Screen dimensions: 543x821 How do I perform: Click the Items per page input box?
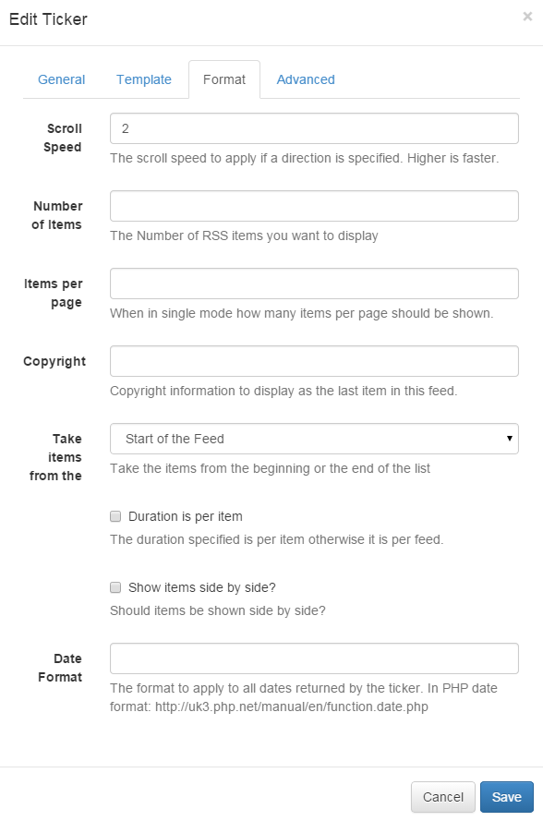tap(314, 283)
